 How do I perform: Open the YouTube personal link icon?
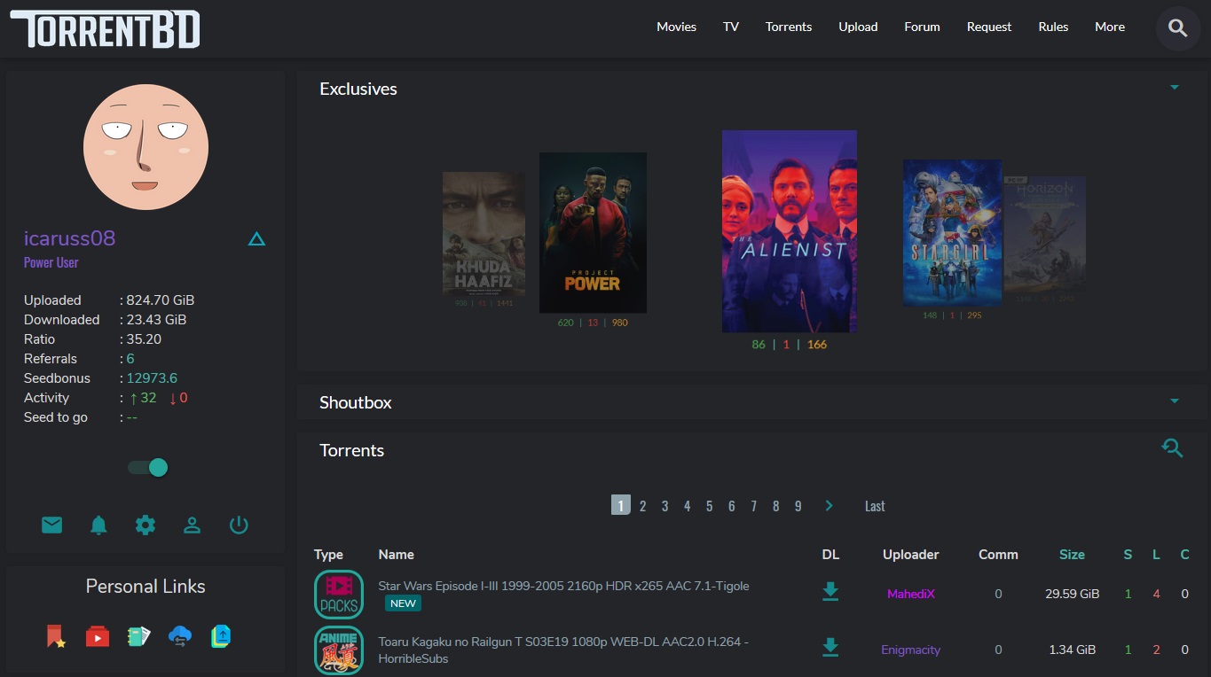pyautogui.click(x=97, y=635)
